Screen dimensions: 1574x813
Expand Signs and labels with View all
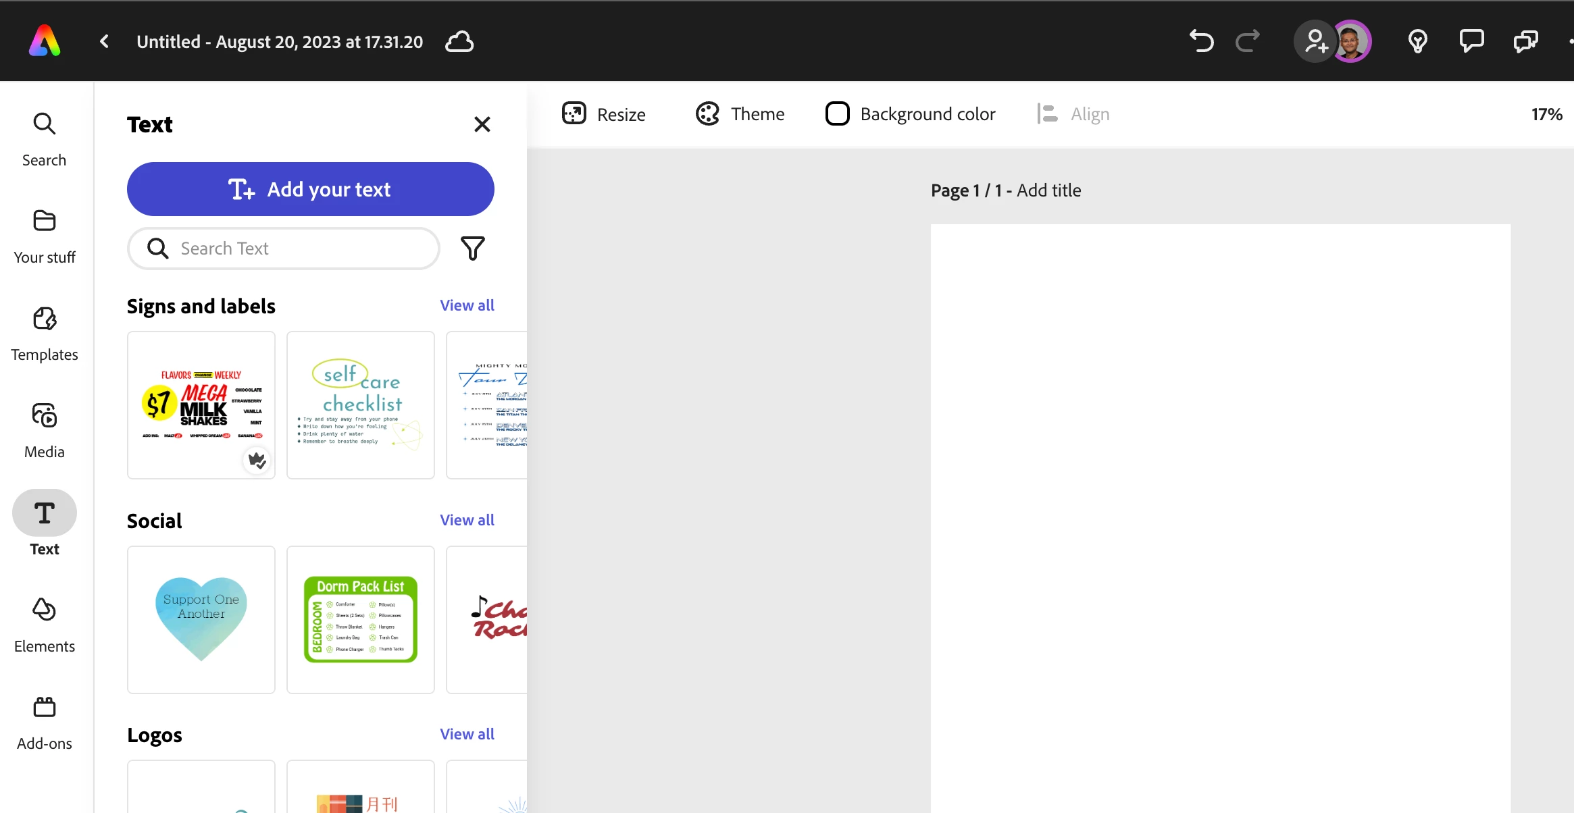point(467,305)
